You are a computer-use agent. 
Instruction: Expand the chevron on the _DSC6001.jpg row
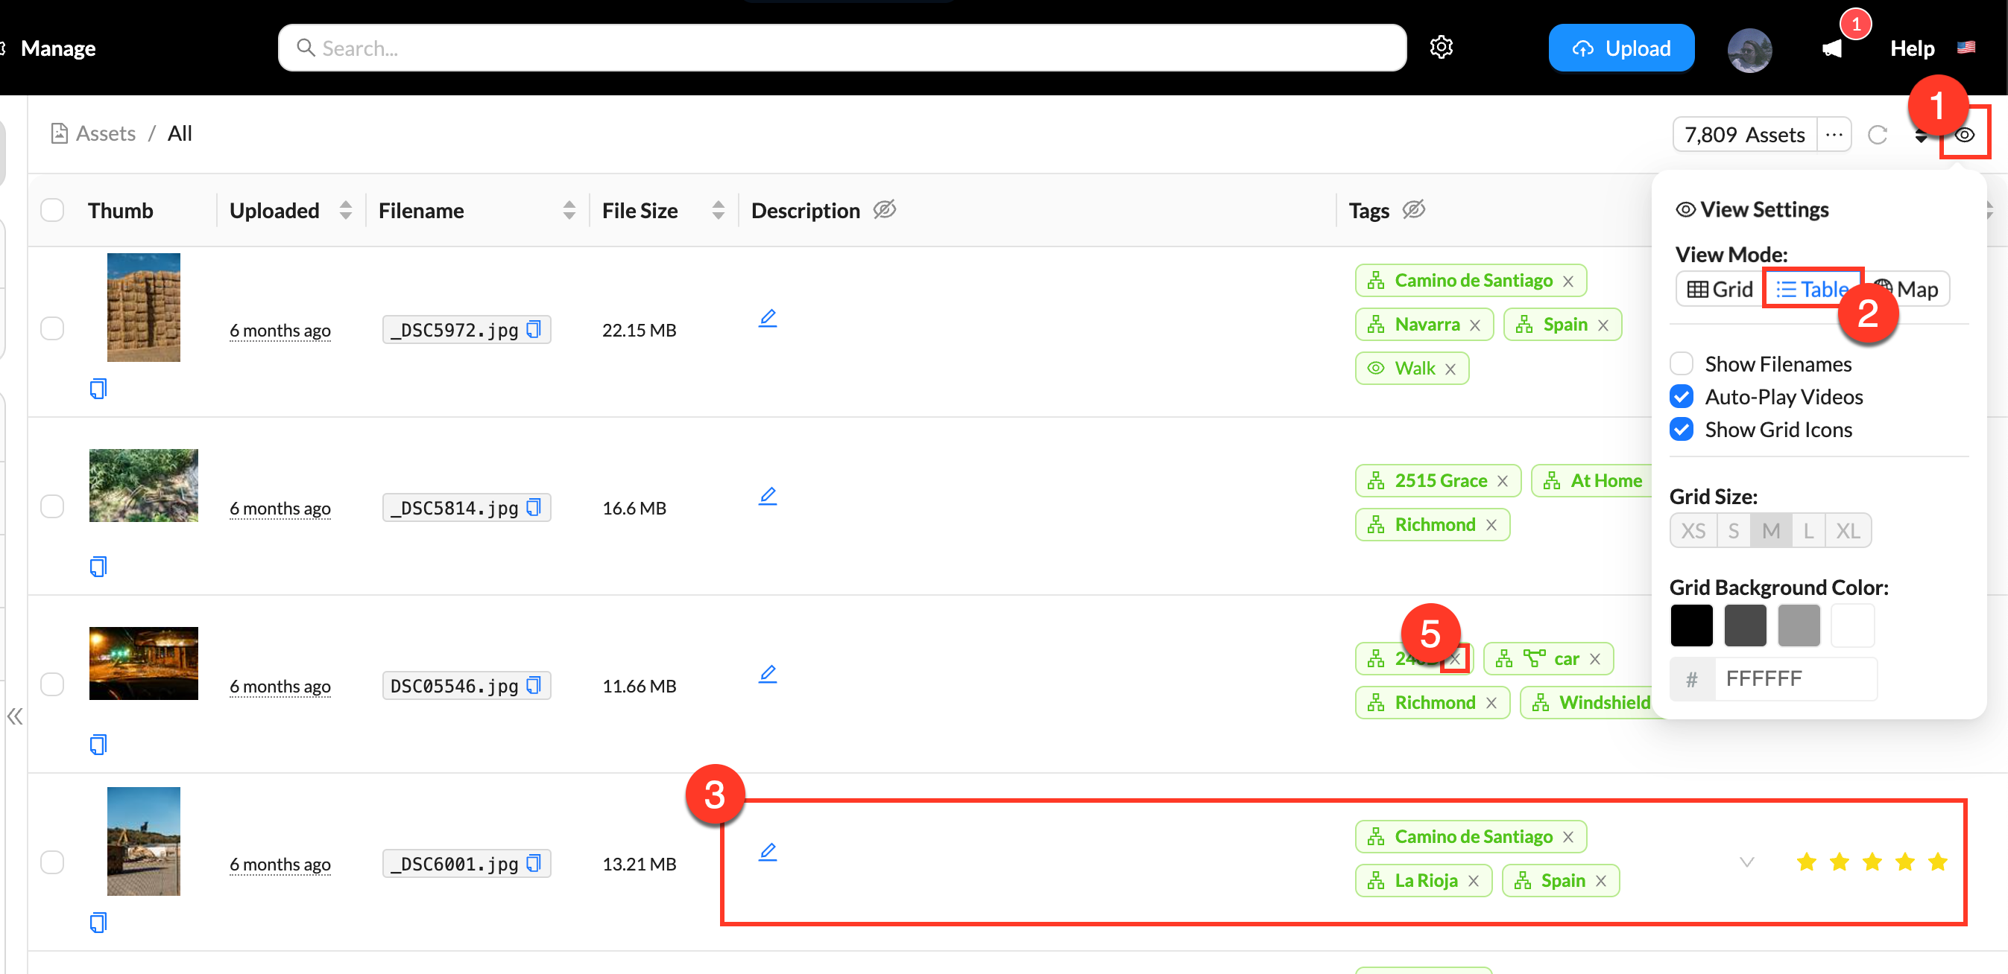[x=1746, y=862]
